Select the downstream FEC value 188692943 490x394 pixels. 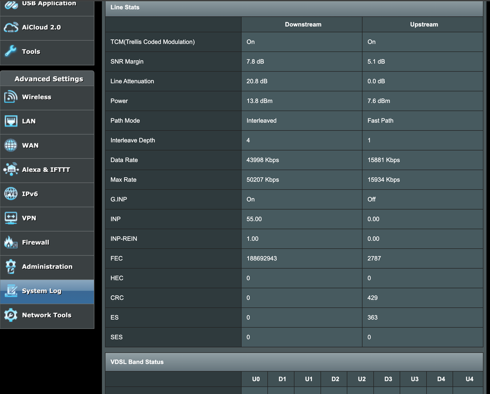(x=261, y=258)
